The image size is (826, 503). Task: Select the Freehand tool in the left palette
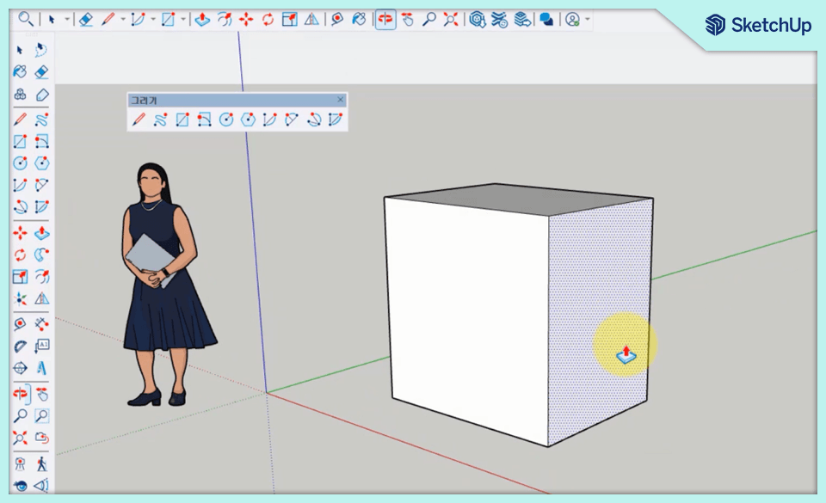(41, 120)
